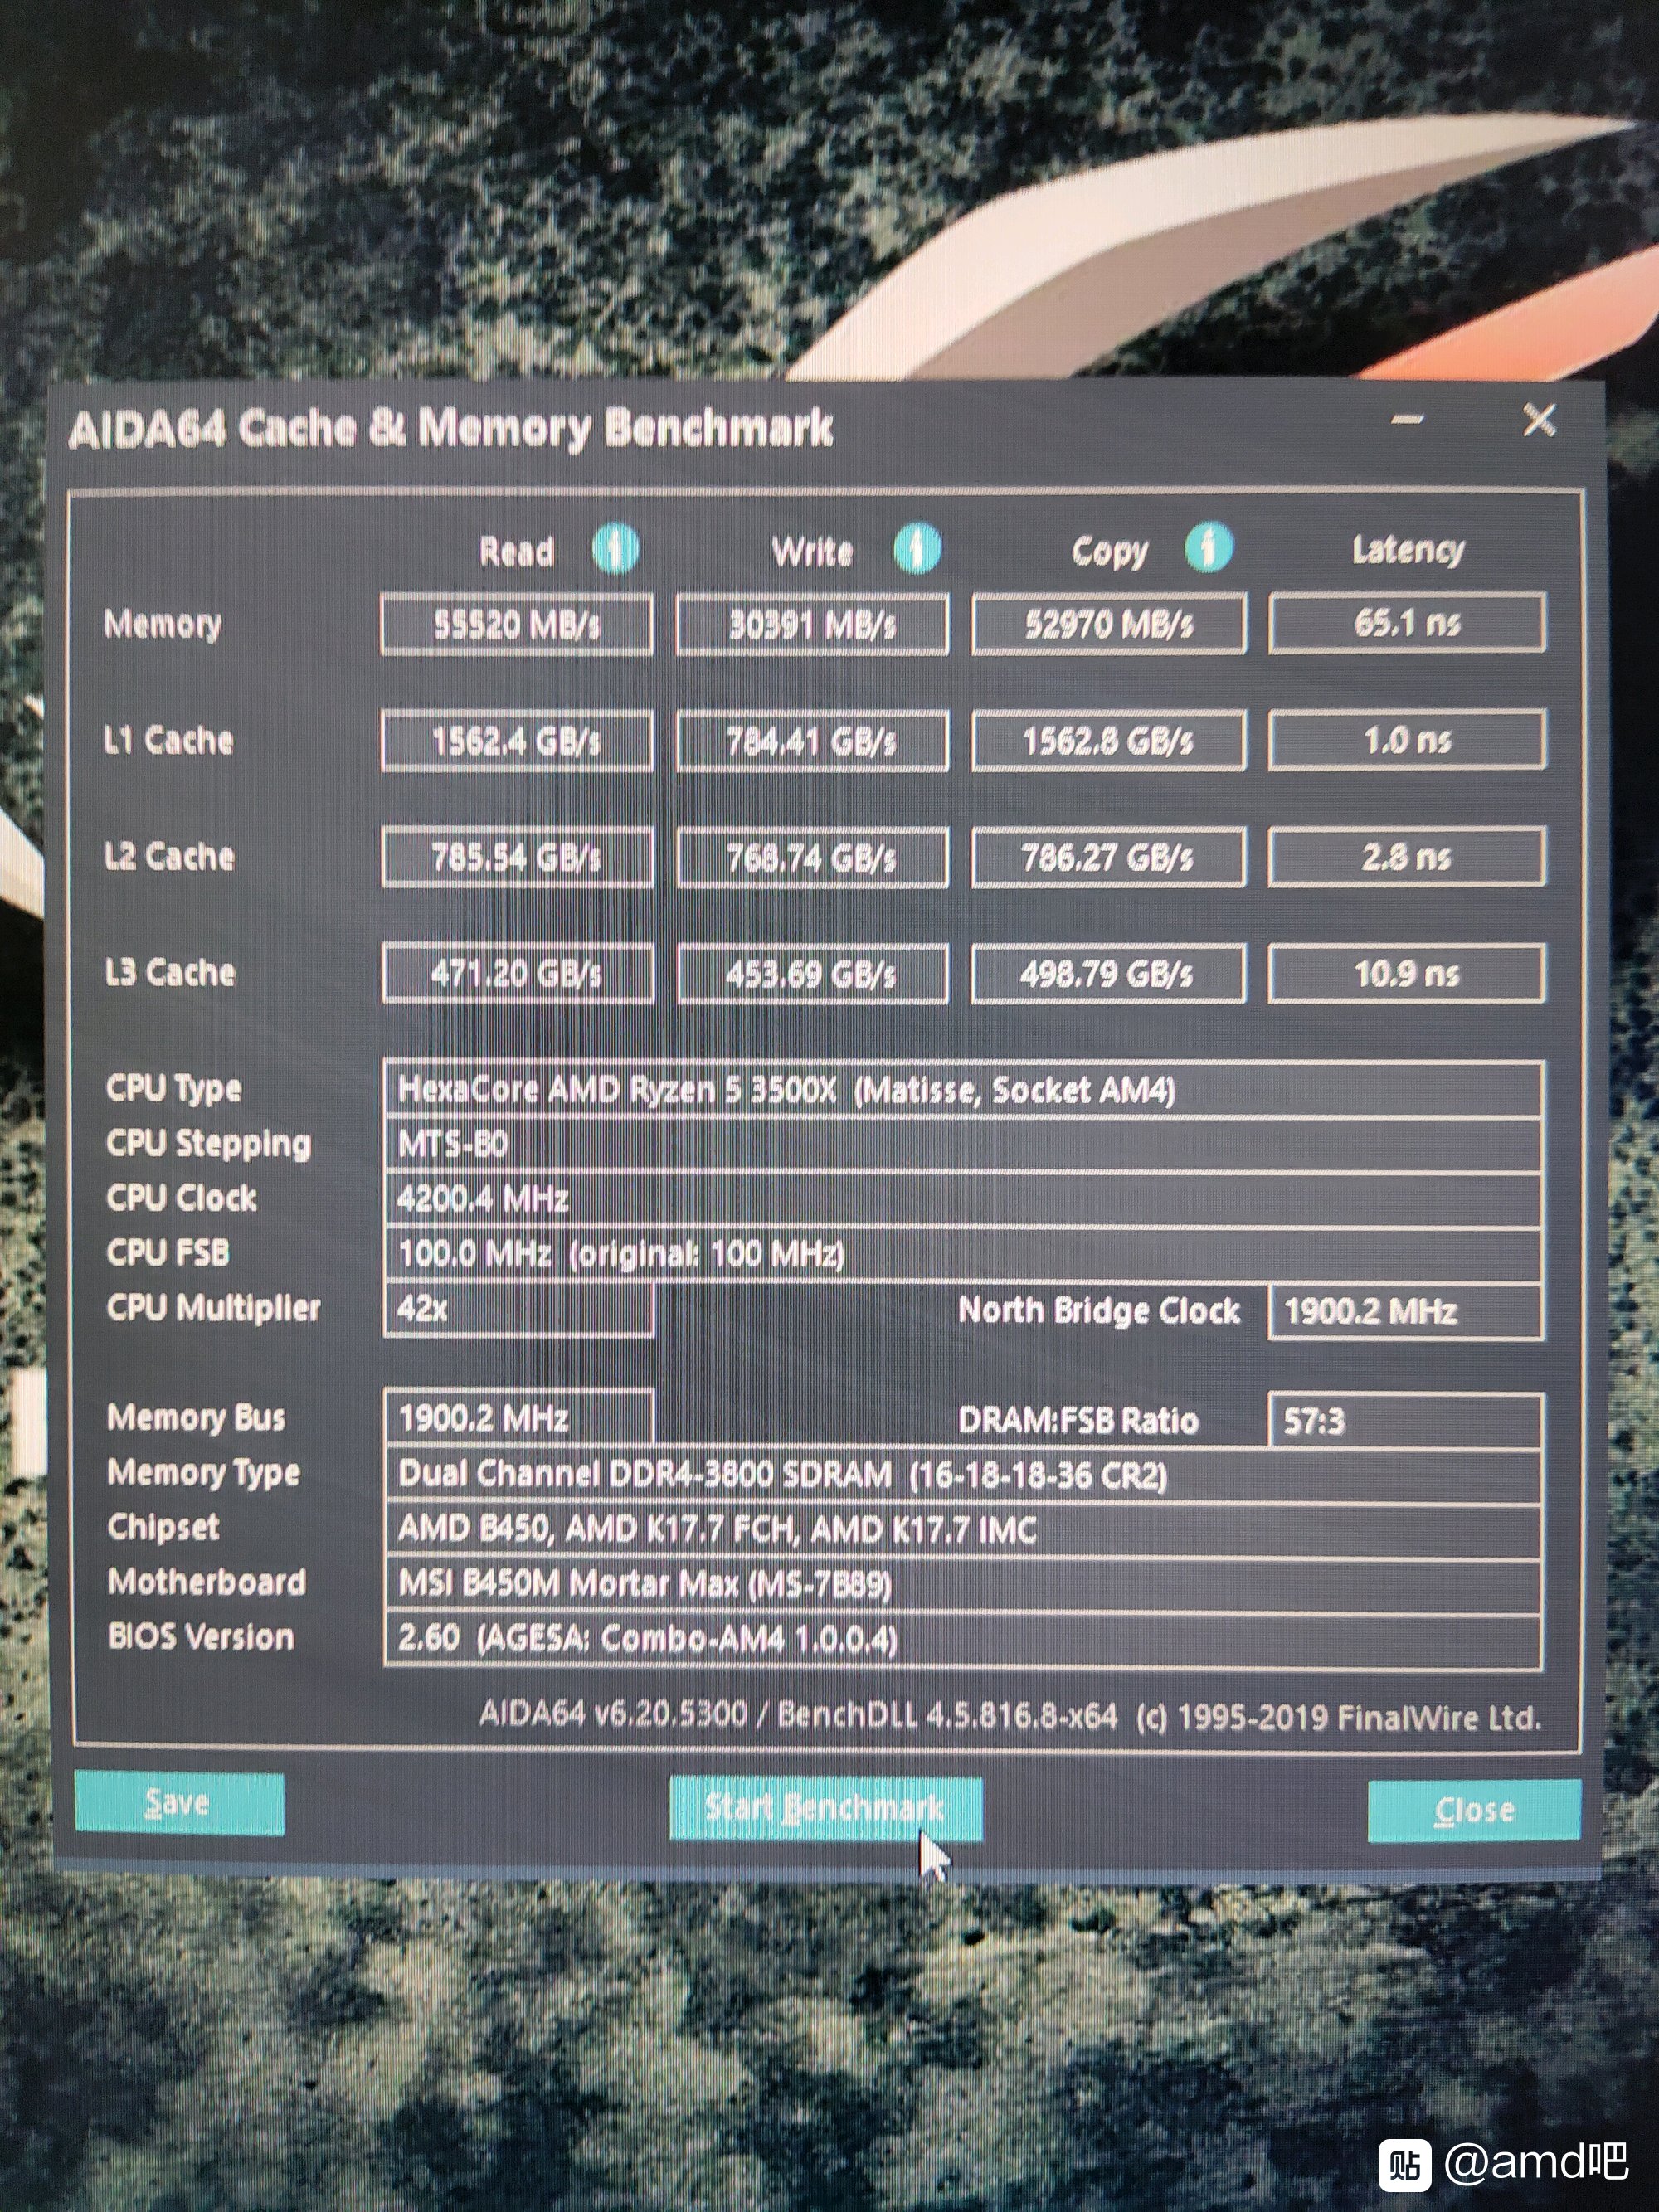Click DRAM:FSB Ratio value 57:3
Image resolution: width=1659 pixels, height=2212 pixels.
click(x=1406, y=1420)
